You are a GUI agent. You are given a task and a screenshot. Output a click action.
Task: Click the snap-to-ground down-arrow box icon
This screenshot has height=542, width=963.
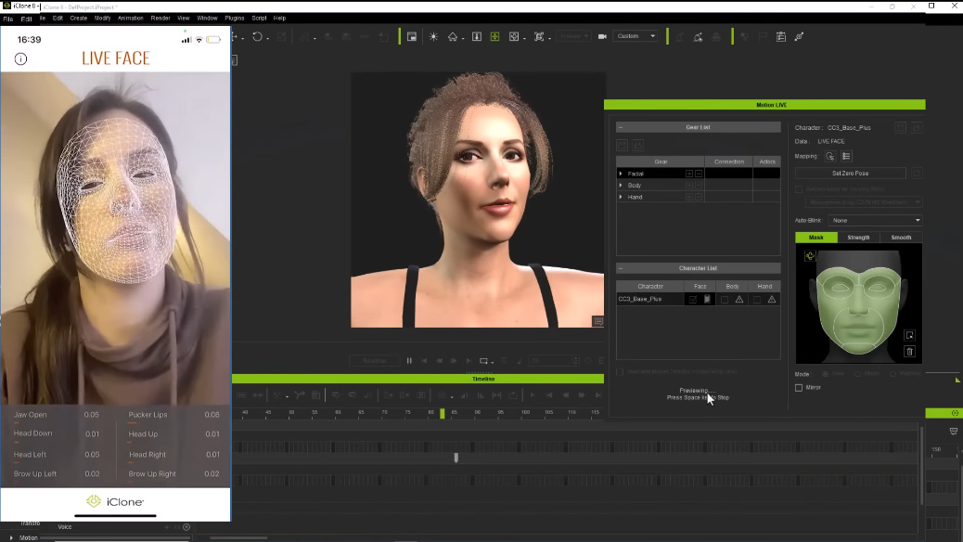477,37
